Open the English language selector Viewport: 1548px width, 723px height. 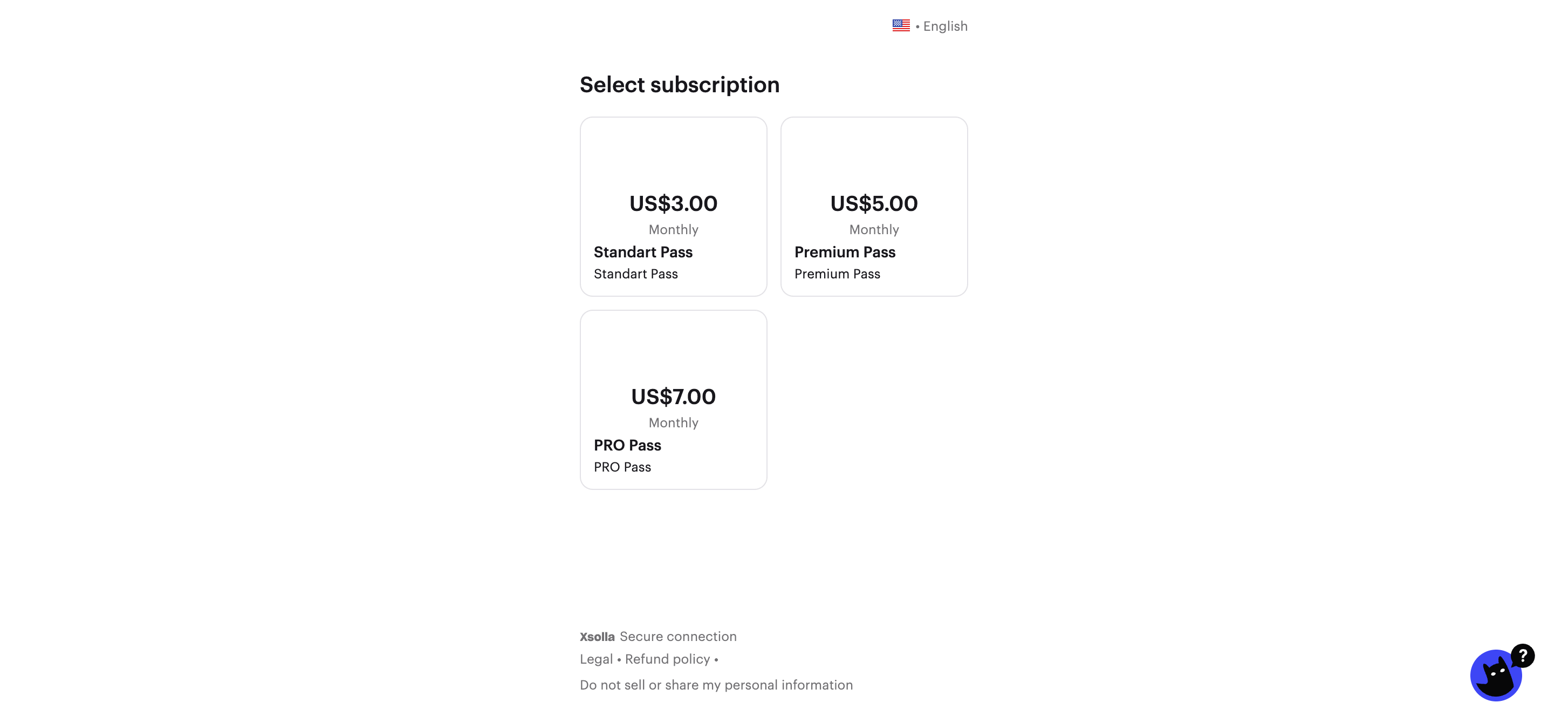(944, 26)
